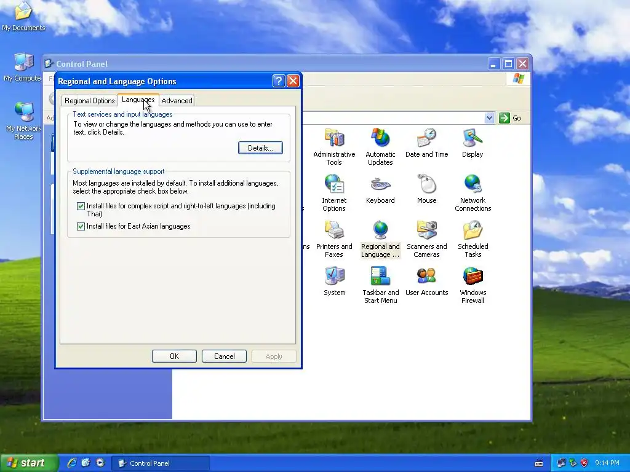Image resolution: width=630 pixels, height=472 pixels.
Task: Click the clock showing 9:14 PM
Action: pos(607,463)
